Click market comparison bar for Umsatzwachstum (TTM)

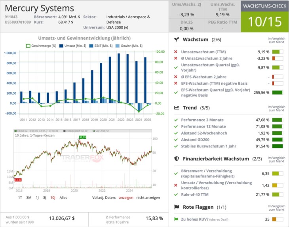(278, 52)
